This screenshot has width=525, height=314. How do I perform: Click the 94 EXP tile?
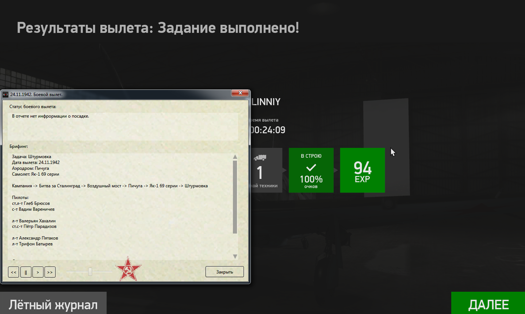click(362, 170)
